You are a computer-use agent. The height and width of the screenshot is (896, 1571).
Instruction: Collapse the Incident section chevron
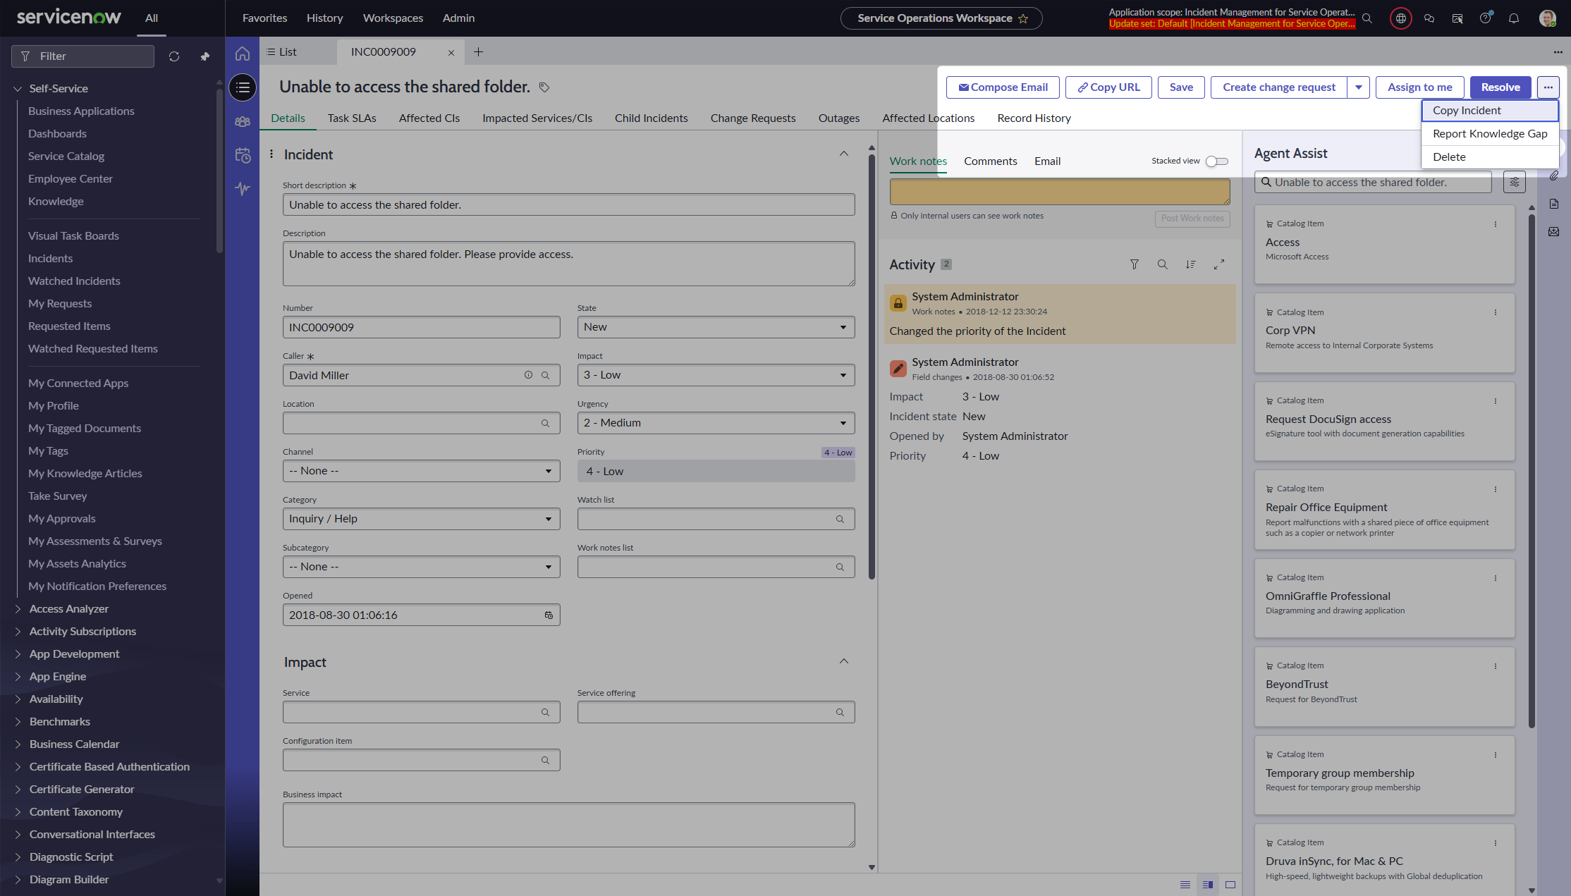[843, 154]
